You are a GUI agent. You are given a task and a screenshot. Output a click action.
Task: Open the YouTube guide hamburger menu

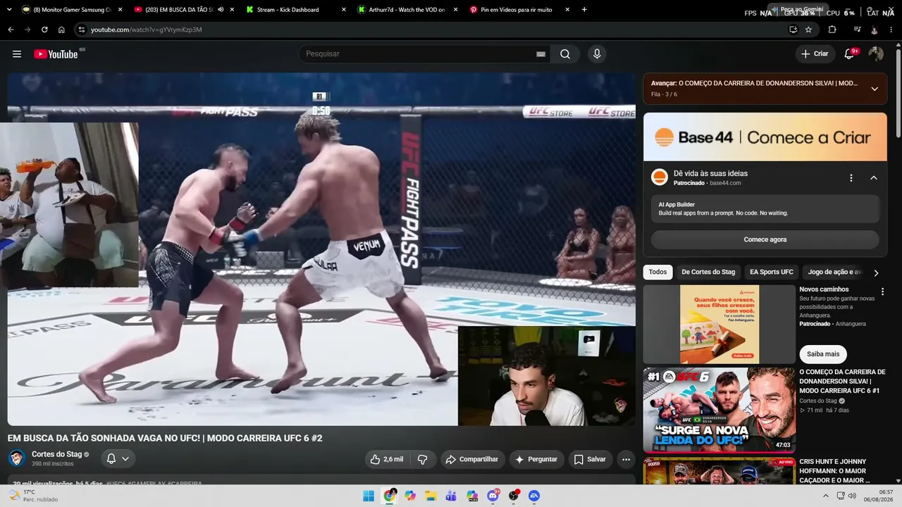[x=17, y=54]
